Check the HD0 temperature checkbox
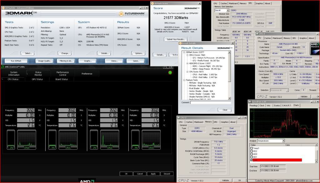The image size is (320, 183). (x=252, y=154)
